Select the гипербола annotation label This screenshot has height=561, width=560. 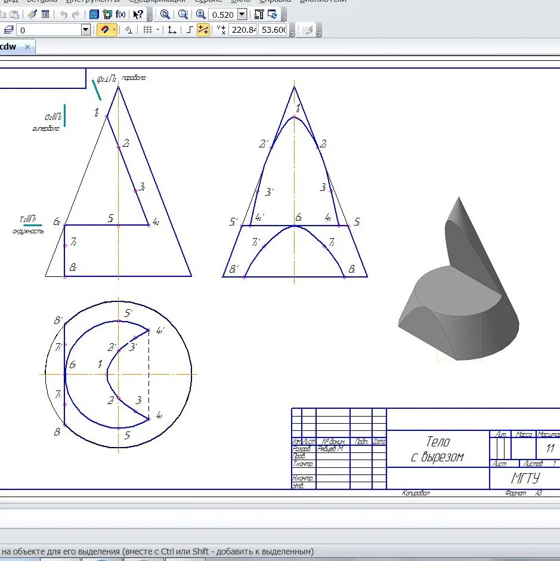click(46, 128)
